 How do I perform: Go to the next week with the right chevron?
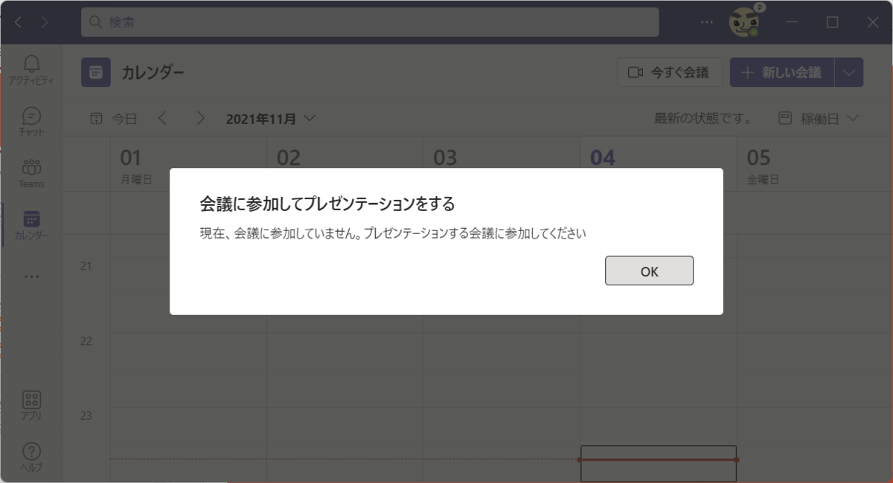199,118
